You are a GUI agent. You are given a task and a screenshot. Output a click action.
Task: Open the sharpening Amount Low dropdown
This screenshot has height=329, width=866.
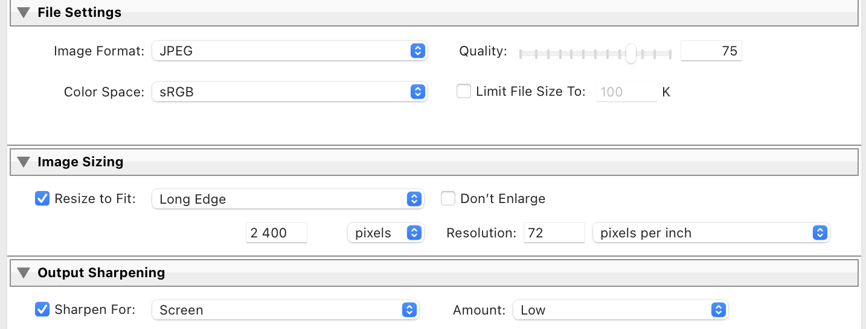pyautogui.click(x=620, y=310)
